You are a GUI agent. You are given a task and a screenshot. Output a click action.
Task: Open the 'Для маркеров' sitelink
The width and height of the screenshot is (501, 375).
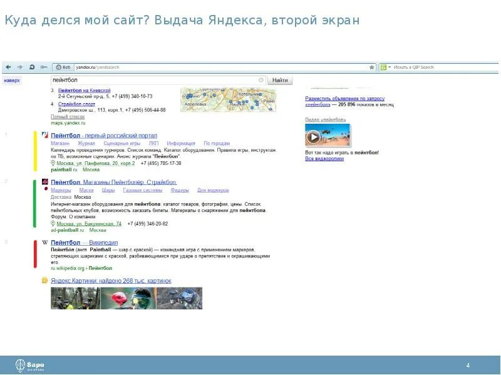point(213,191)
